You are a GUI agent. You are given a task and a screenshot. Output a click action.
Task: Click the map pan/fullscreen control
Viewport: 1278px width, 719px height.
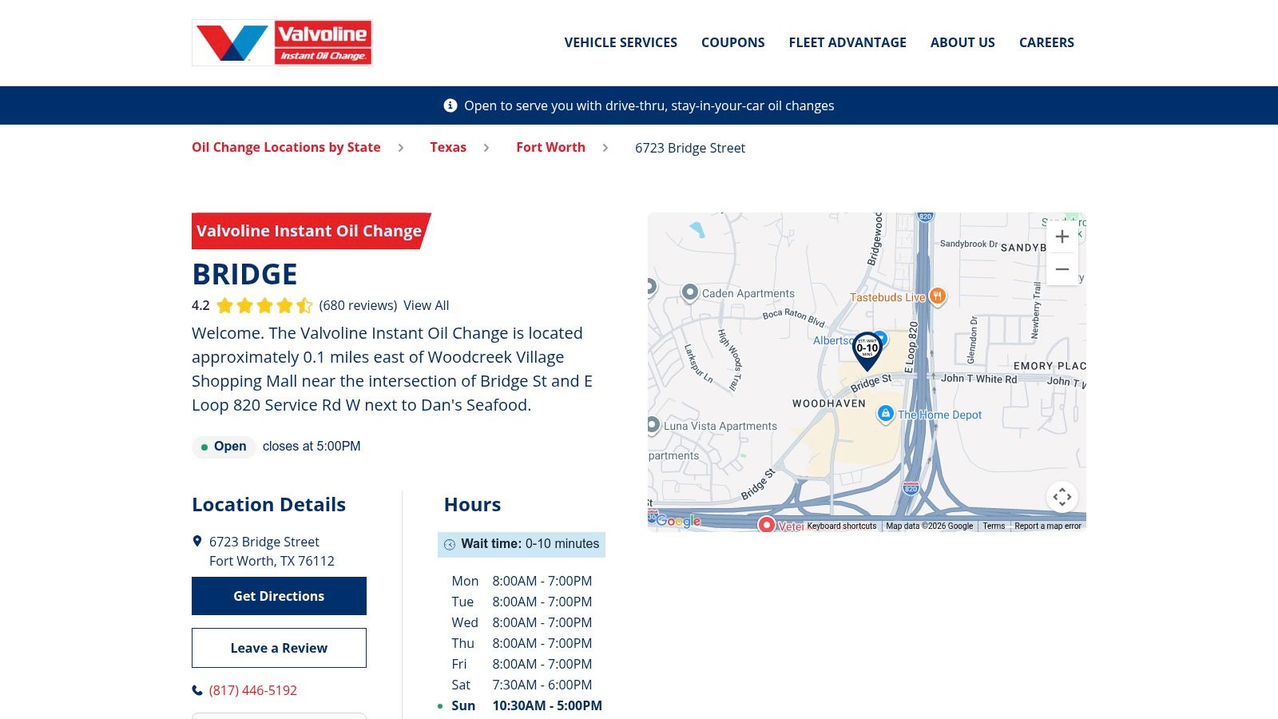pos(1062,497)
